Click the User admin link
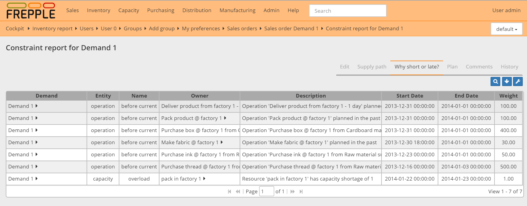 (x=506, y=10)
